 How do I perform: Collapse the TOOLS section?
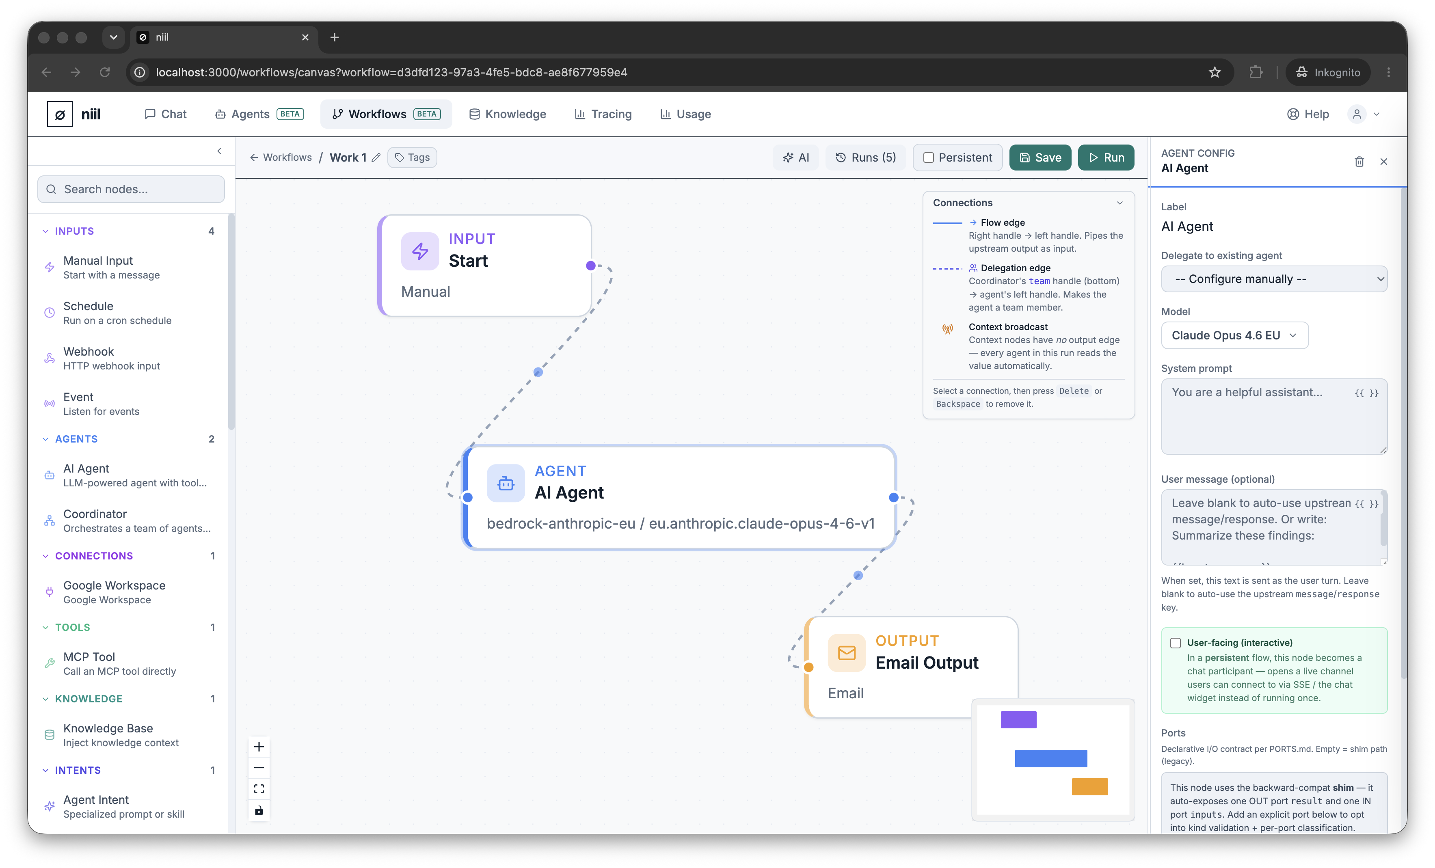(x=45, y=627)
